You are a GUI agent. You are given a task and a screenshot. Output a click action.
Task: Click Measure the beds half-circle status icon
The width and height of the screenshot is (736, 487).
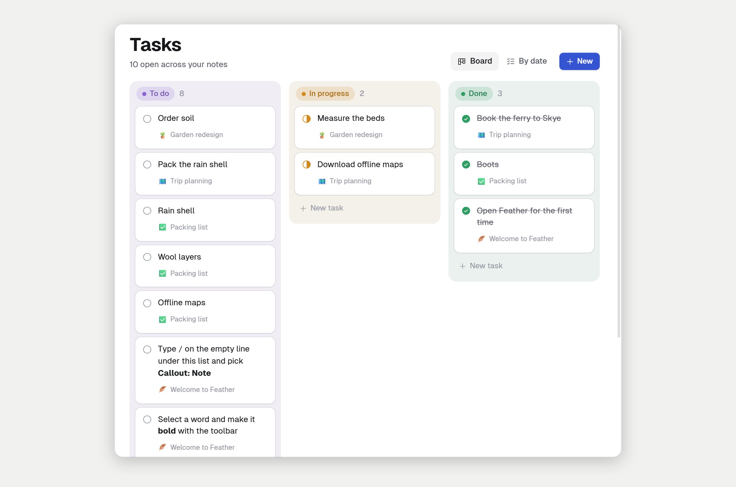tap(306, 119)
